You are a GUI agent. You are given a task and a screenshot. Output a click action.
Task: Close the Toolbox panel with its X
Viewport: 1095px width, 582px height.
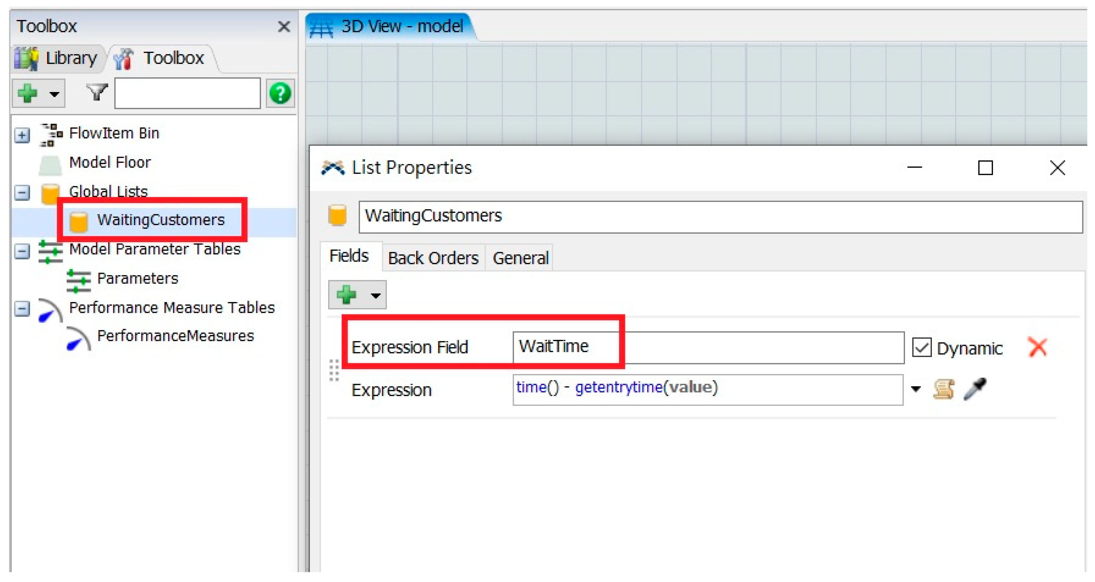[284, 27]
